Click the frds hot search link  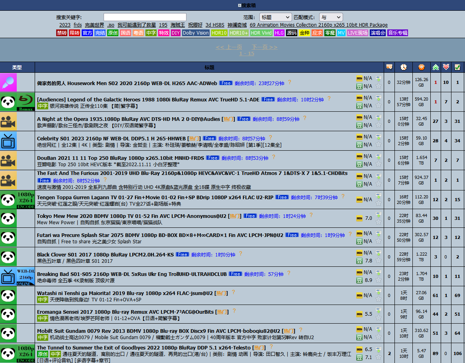tap(78, 25)
